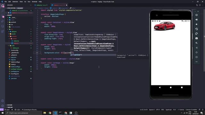Click the Colorize status bar item
This screenshot has width=205, height=115.
181,110
